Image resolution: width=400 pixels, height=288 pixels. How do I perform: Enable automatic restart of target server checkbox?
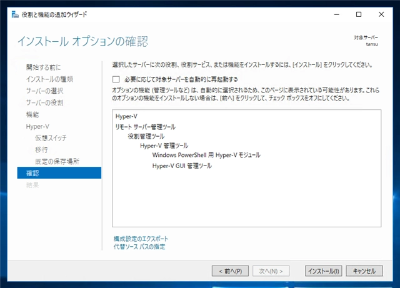(x=116, y=79)
